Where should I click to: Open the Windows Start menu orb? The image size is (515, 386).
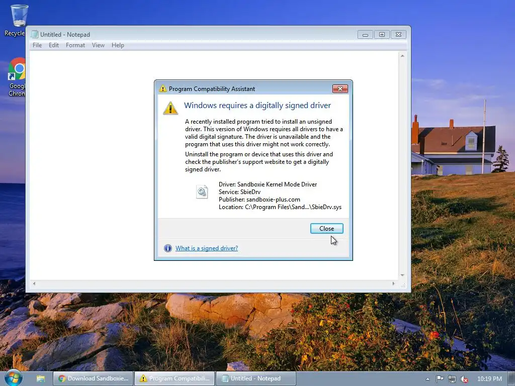point(13,378)
